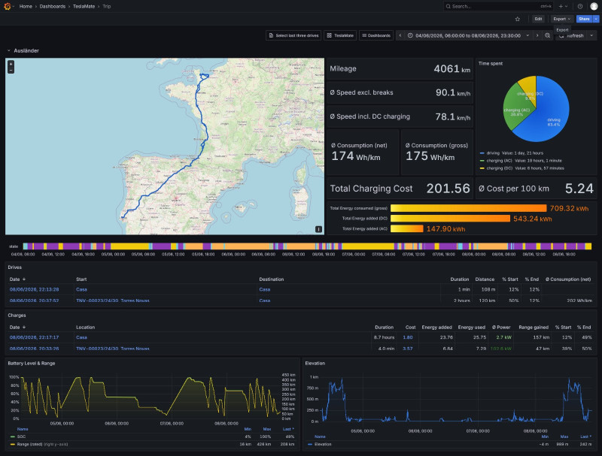Click the yellow charging (DC) pie slice
Image resolution: width=602 pixels, height=456 pixels.
click(x=529, y=86)
